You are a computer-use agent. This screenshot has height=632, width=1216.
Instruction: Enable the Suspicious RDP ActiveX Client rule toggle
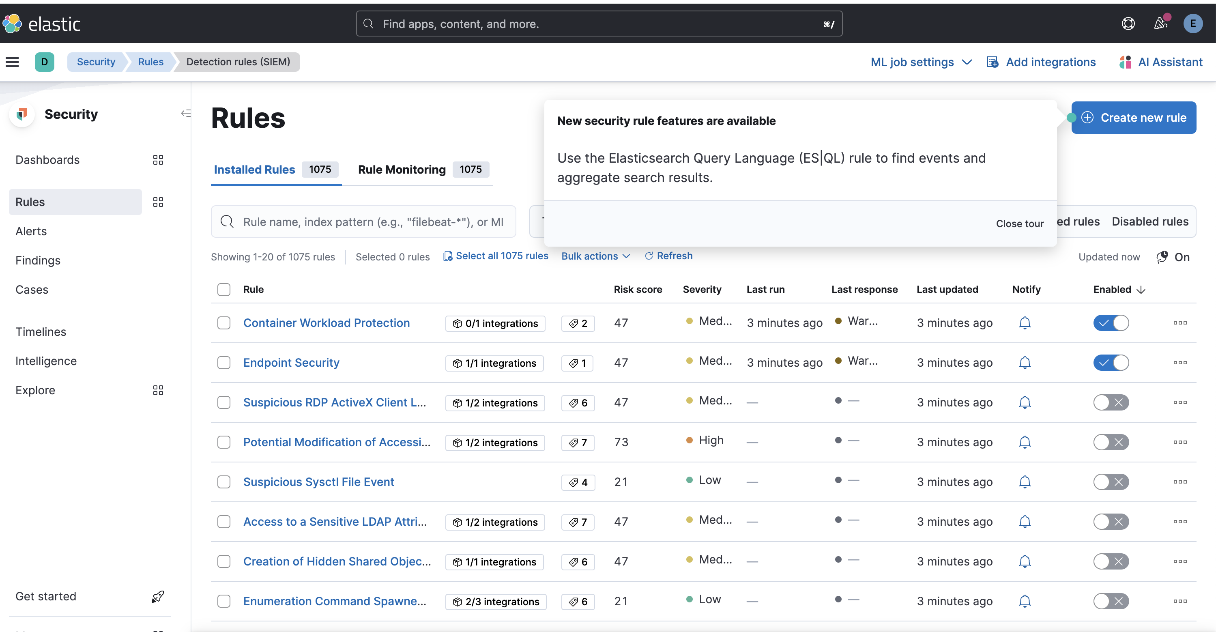[1111, 403]
